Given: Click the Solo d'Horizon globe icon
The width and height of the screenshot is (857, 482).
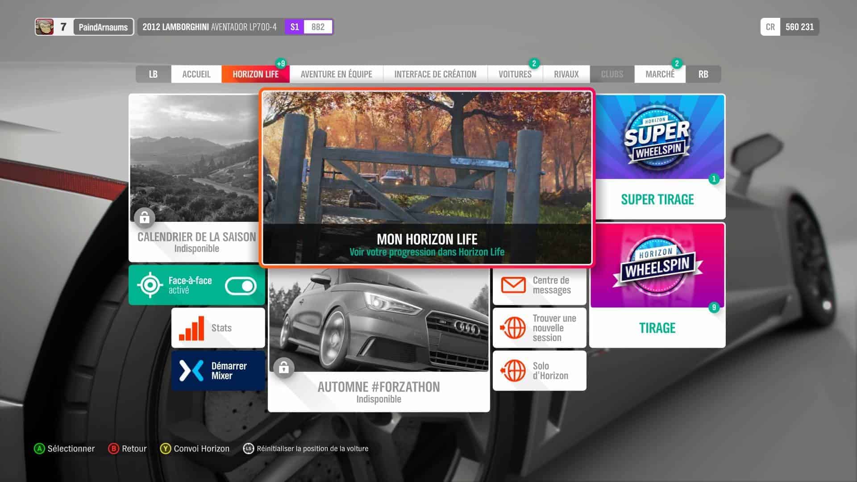Looking at the screenshot, I should 513,370.
